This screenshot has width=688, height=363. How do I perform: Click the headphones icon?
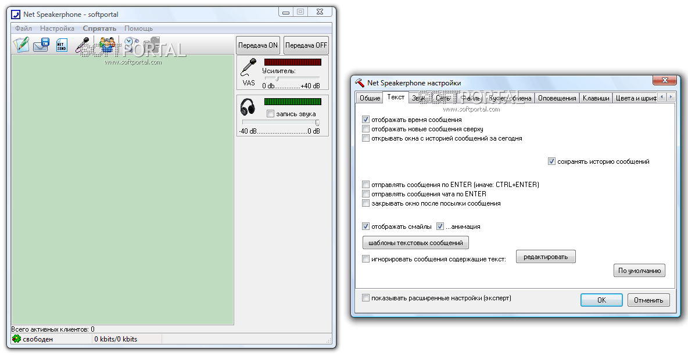[248, 107]
